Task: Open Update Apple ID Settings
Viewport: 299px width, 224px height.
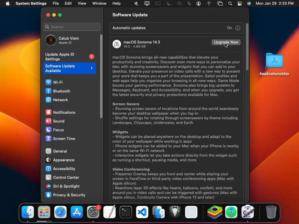Action: [x=69, y=57]
